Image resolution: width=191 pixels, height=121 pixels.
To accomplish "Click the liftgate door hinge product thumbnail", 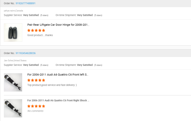I will click(x=13, y=33).
